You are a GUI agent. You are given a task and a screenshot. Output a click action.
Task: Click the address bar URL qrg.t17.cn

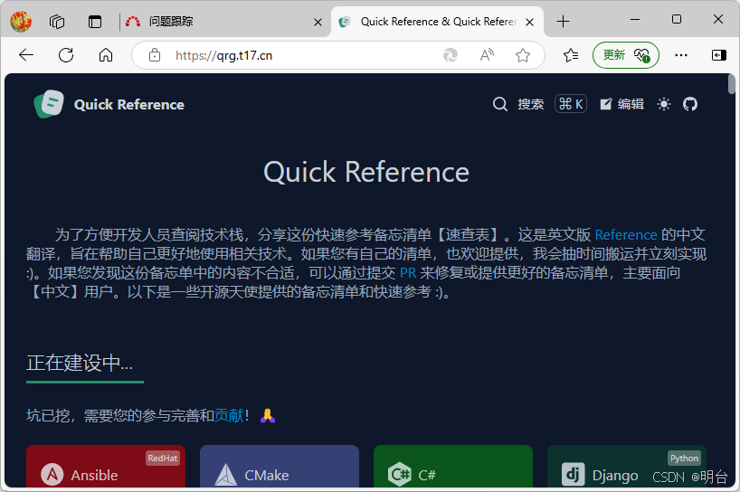pyautogui.click(x=223, y=56)
